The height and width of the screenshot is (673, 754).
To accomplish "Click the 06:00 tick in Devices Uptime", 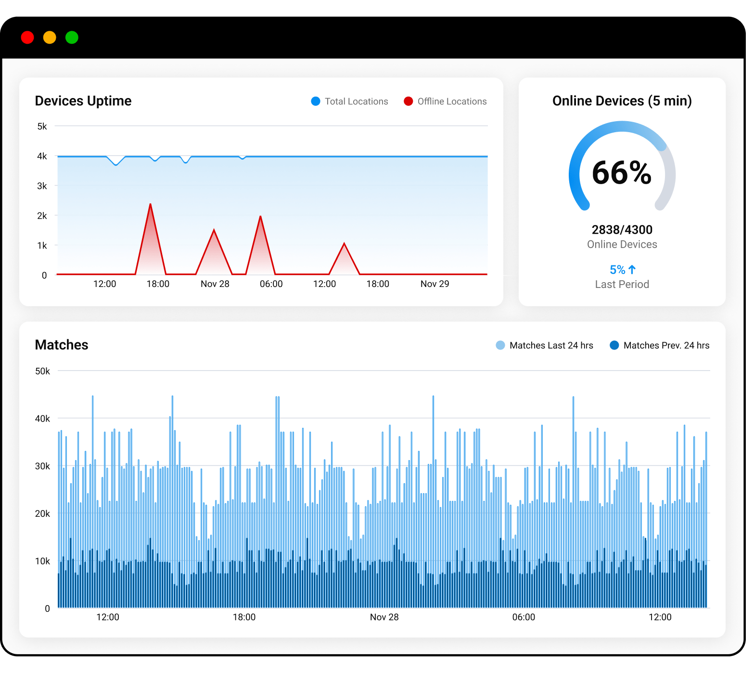I will pyautogui.click(x=271, y=284).
